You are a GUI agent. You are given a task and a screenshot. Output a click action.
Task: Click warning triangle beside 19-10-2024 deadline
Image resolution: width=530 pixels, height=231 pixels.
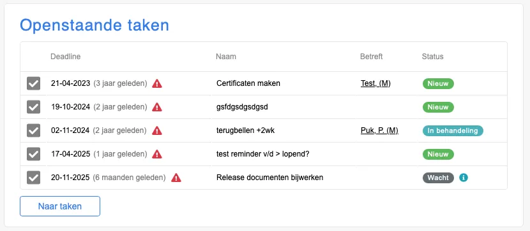pyautogui.click(x=157, y=107)
